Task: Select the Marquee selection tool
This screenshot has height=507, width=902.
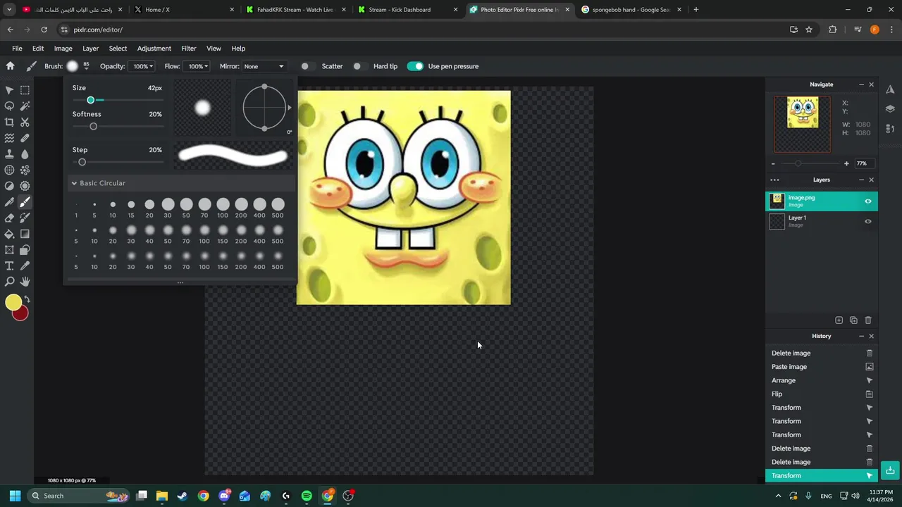Action: point(25,90)
